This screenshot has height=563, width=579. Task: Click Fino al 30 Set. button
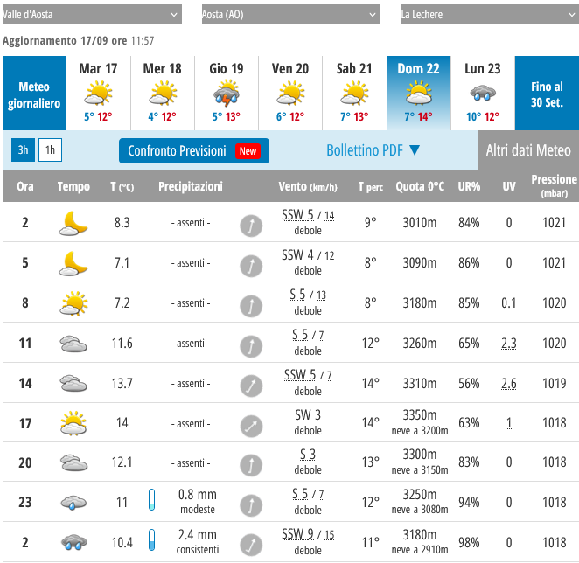[x=547, y=94]
